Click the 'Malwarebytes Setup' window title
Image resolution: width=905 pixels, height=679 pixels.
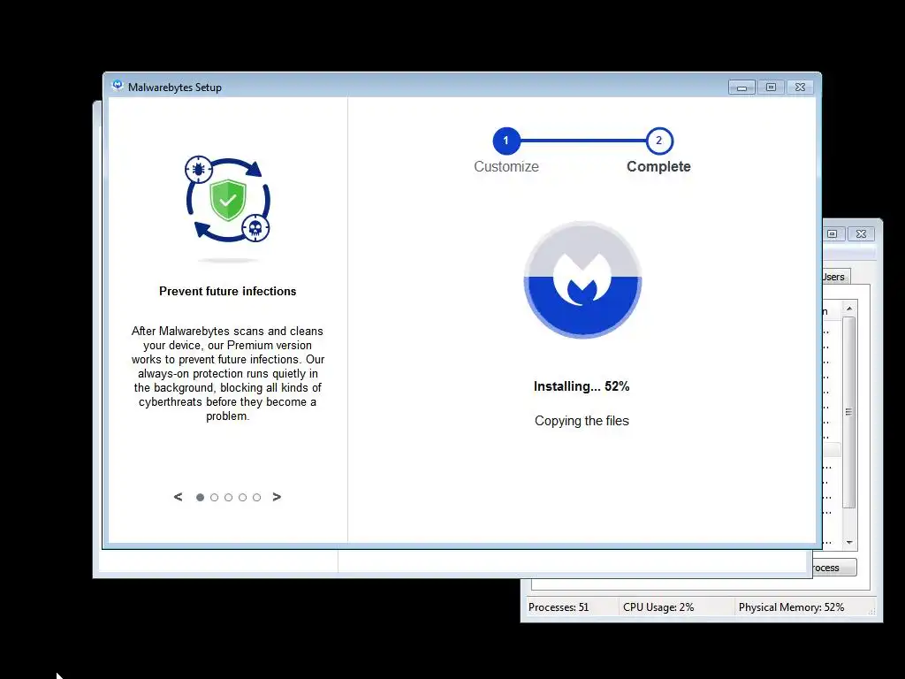point(175,88)
